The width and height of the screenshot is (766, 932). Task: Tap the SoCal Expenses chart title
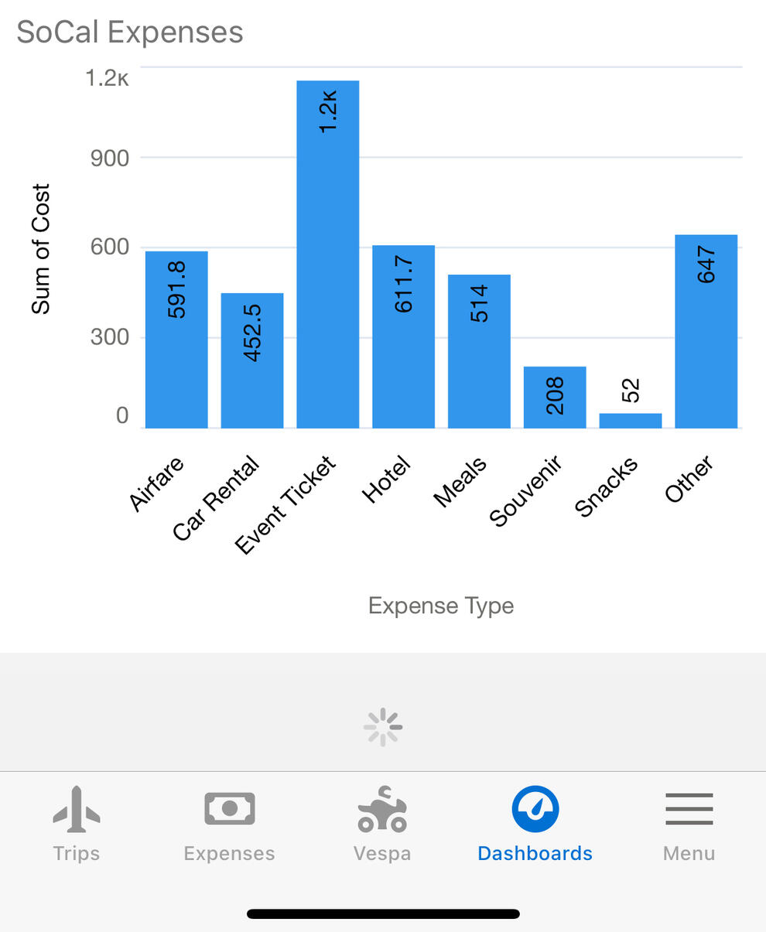(130, 32)
